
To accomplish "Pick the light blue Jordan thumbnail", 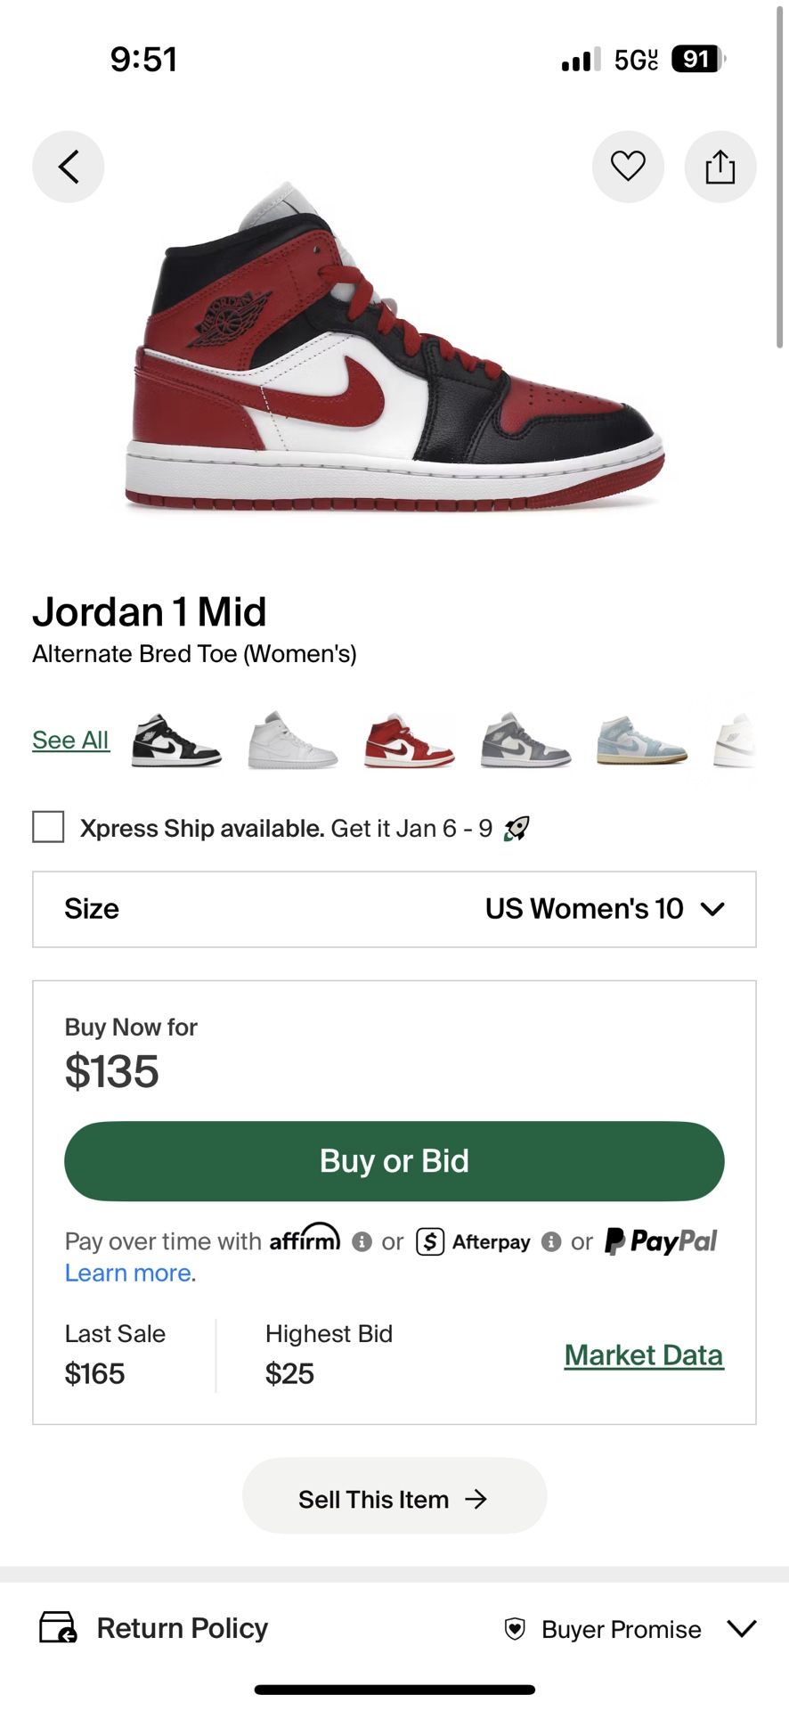I will tap(641, 741).
